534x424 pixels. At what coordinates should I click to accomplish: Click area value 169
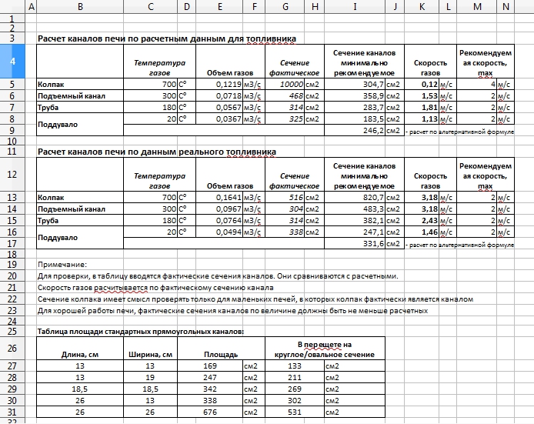(x=210, y=366)
